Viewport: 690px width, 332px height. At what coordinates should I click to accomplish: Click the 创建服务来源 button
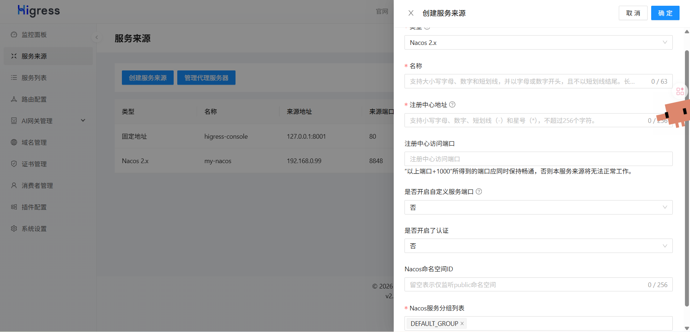(148, 78)
